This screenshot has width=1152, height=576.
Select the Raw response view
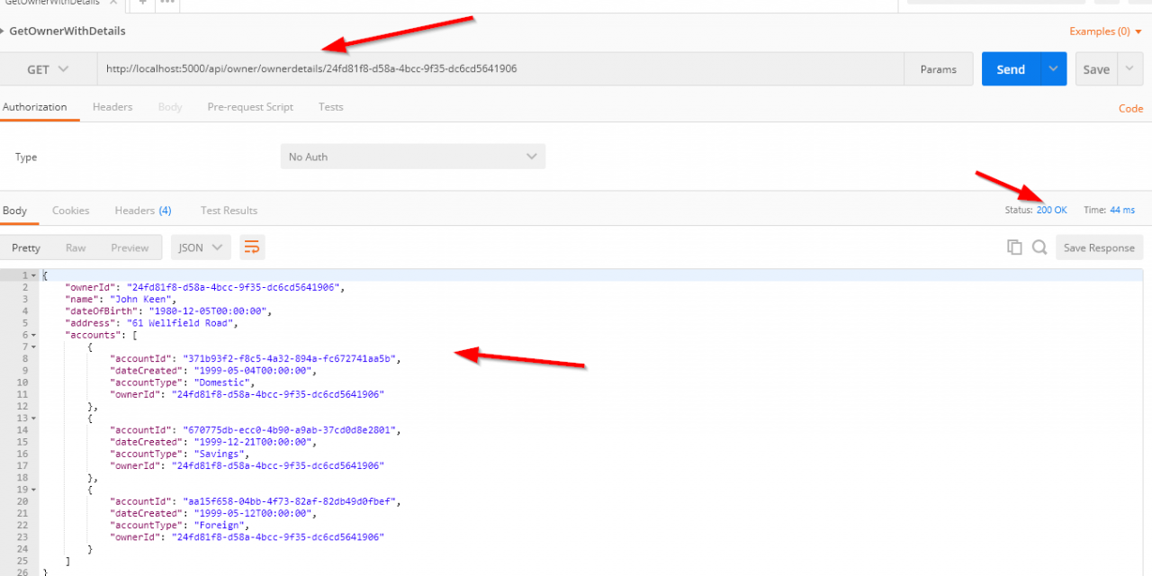click(76, 247)
